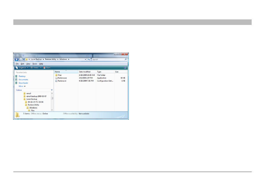Click the Not available offline availability text
265x185 pixels.
pos(84,114)
